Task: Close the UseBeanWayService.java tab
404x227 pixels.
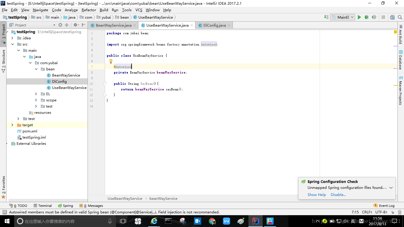Action: (192, 25)
